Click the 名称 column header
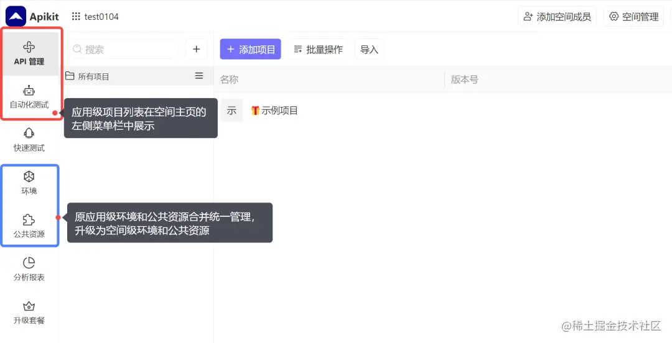This screenshot has width=672, height=343. tap(229, 80)
